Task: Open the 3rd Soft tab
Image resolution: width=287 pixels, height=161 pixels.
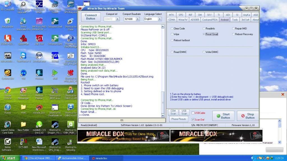Action: pos(245,20)
